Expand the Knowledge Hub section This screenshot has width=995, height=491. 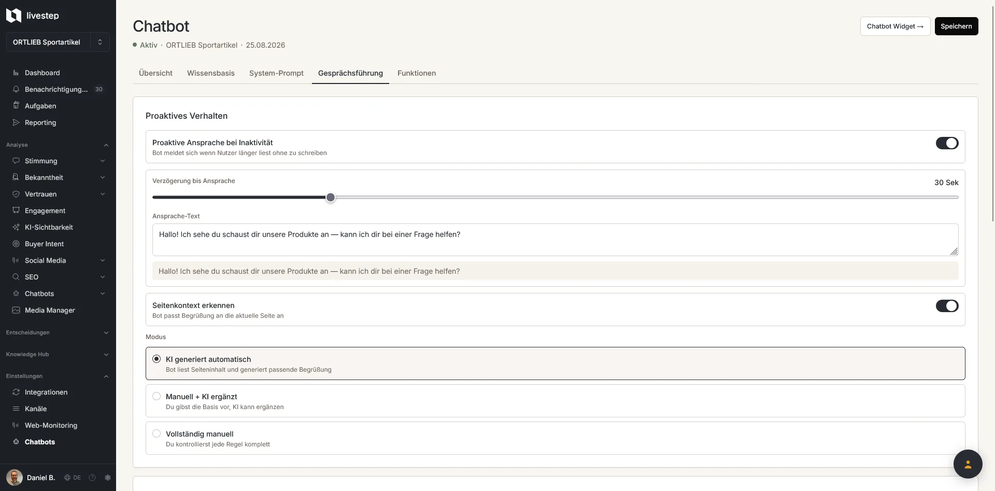(58, 354)
